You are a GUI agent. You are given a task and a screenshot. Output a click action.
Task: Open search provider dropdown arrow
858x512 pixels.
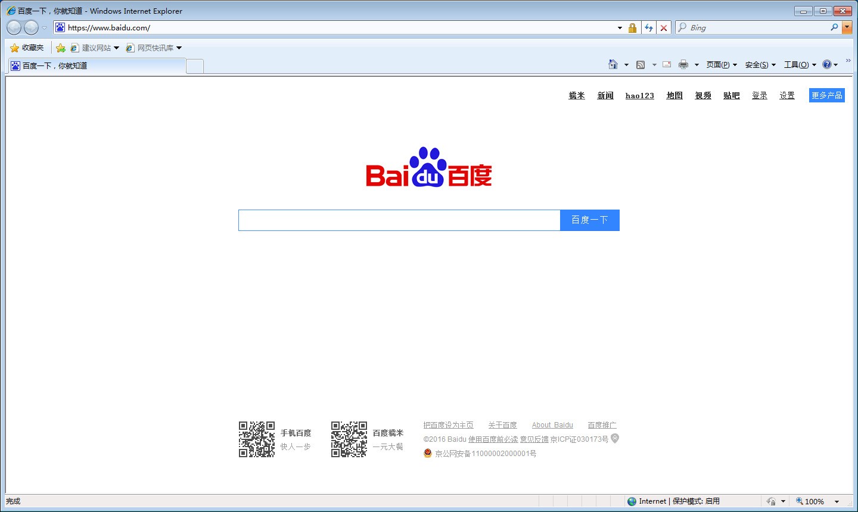click(x=847, y=27)
